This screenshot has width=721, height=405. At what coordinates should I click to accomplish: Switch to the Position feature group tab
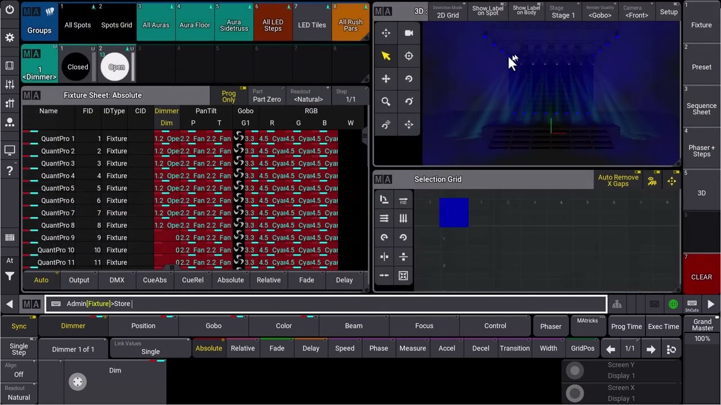click(x=143, y=326)
